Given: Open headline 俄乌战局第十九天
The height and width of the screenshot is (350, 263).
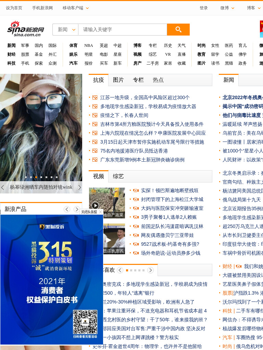Looking at the screenshot, I should point(241,200).
